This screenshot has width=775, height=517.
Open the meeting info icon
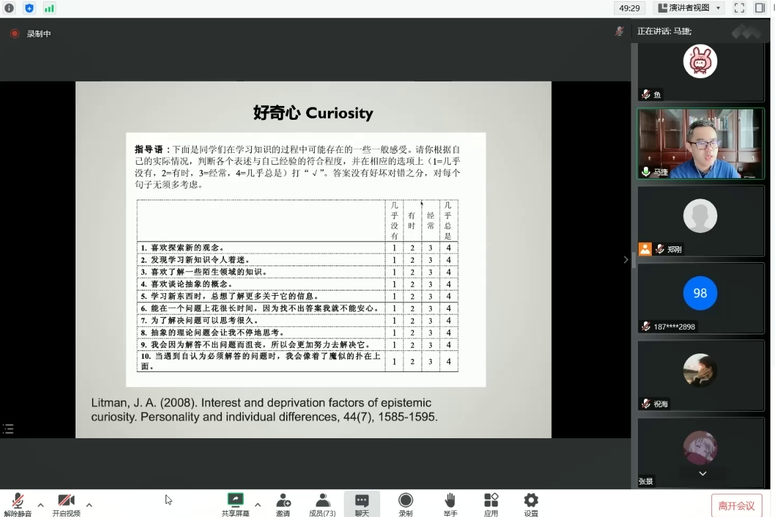9,9
